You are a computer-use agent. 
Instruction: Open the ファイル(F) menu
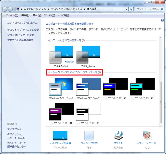(12, 15)
